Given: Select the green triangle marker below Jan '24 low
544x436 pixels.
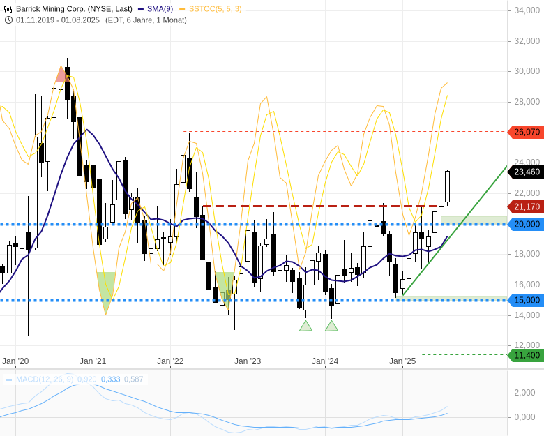Looking at the screenshot, I should tap(332, 326).
